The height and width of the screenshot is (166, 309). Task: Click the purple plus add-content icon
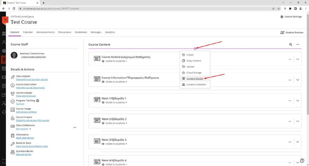coord(195,49)
